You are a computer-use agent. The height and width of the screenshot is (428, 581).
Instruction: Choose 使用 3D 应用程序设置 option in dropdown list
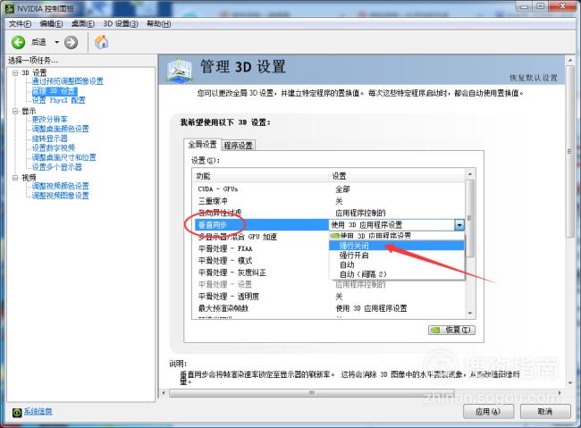click(397, 236)
